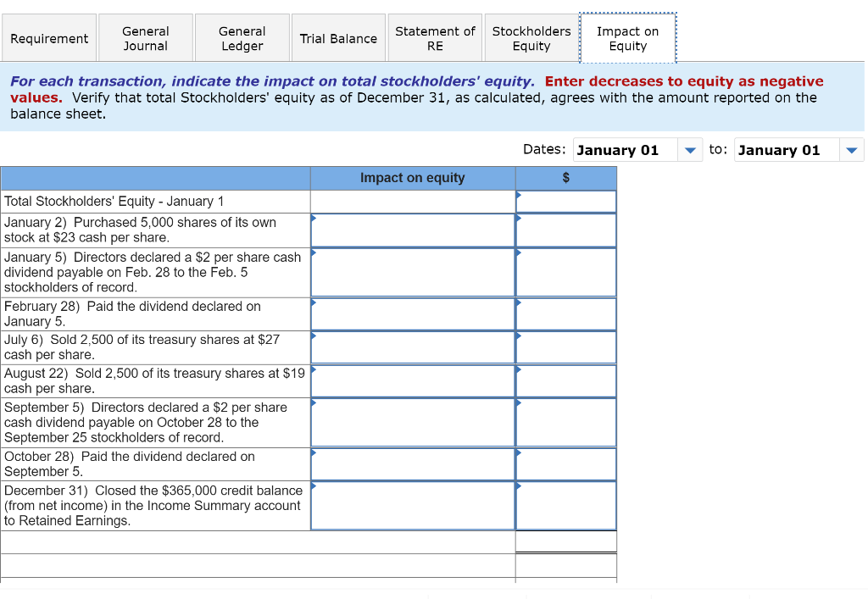
Task: Click 'Closed the $365,000 credit balance' text
Action: click(x=198, y=491)
